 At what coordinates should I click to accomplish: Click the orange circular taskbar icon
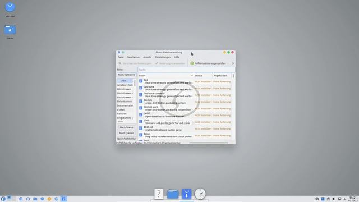(49, 199)
